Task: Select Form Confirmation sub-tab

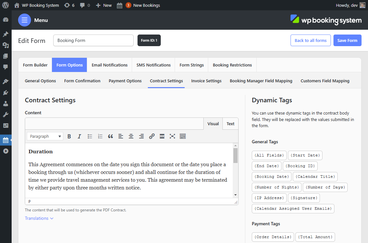Action: pos(82,81)
